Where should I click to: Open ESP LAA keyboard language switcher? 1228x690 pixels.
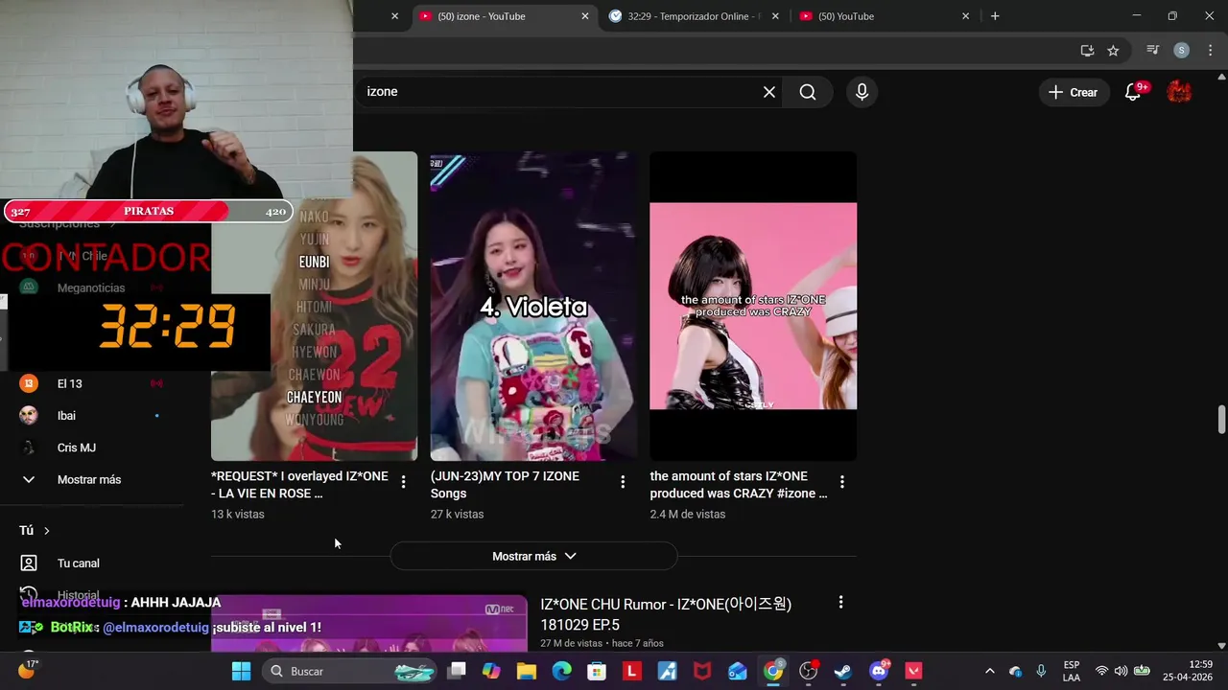coord(1072,671)
